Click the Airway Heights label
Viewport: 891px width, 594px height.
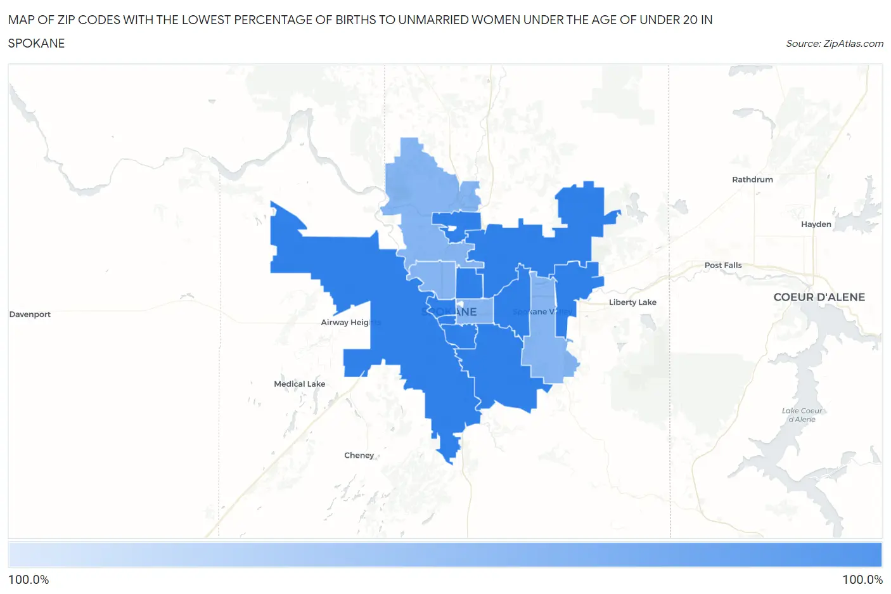click(x=351, y=323)
